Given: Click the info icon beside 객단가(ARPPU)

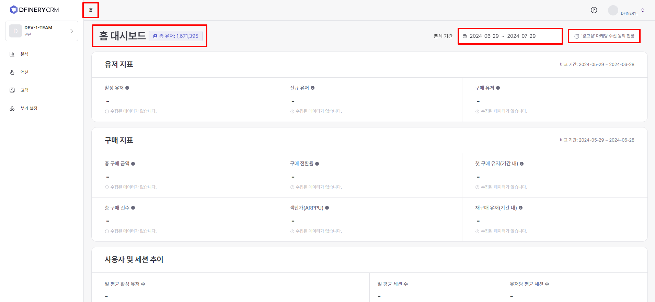Looking at the screenshot, I should pos(327,208).
